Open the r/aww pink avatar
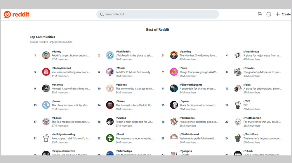 tap(174, 72)
